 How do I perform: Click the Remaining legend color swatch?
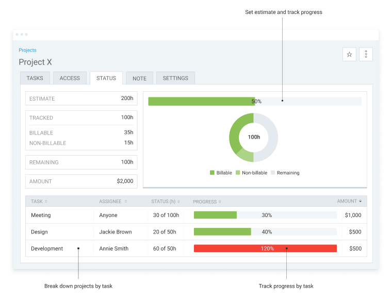273,173
